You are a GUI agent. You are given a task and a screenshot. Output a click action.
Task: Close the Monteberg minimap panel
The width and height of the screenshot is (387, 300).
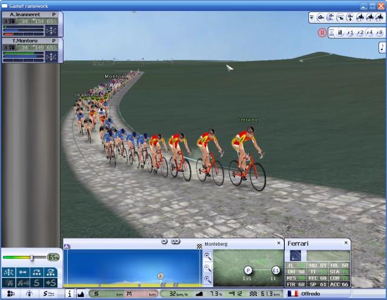(x=279, y=243)
